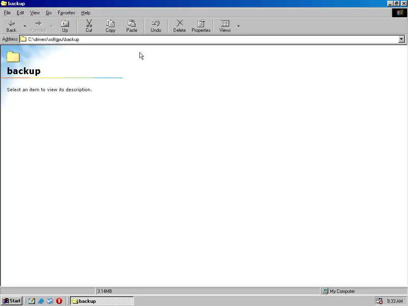The image size is (408, 306).
Task: Click the 3.14MB status bar text
Action: (x=104, y=291)
